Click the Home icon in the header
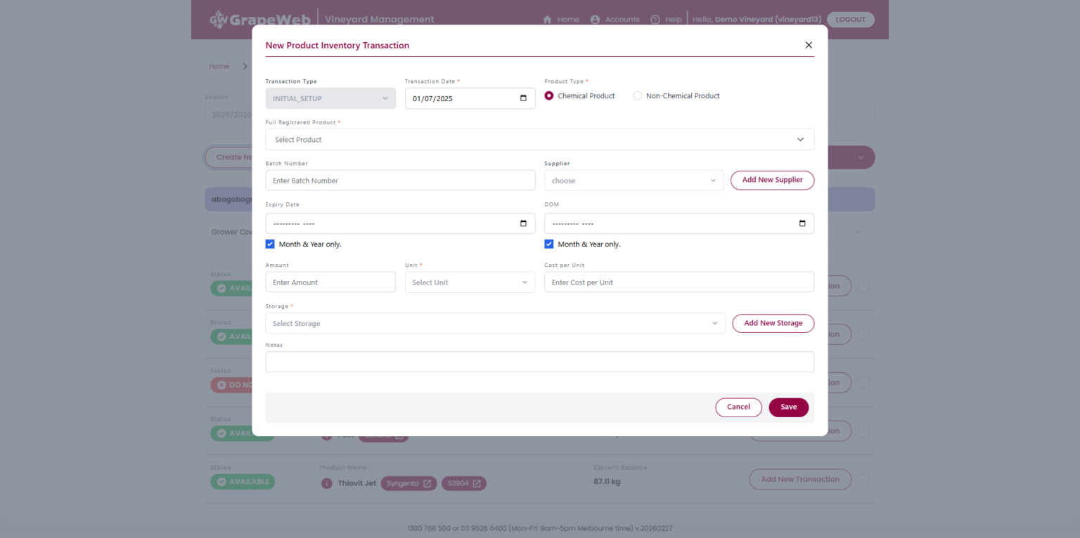 pos(547,20)
